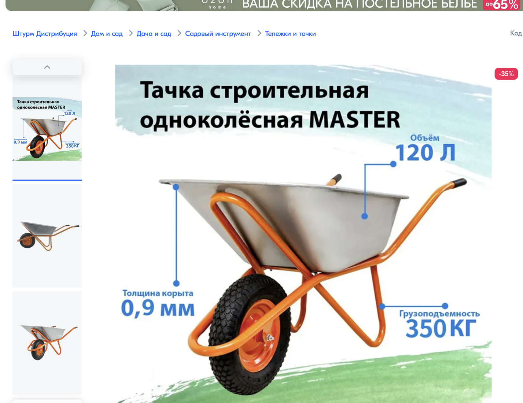Open the Штурм Дистрибуция breadcrumb link
Screen dimensions: 523x403
click(45, 34)
